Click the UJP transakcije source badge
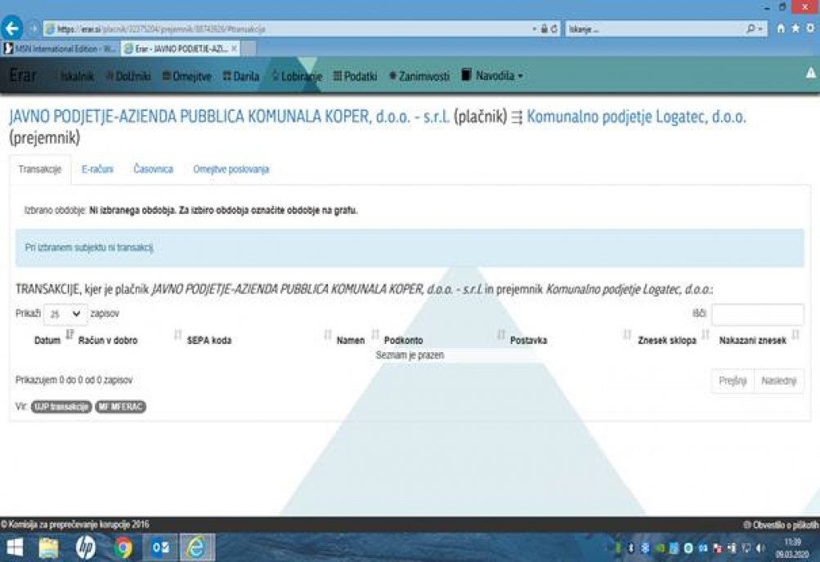The width and height of the screenshot is (820, 562). [61, 407]
